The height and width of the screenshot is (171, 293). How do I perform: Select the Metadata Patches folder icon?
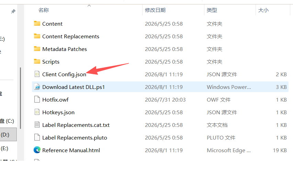click(x=37, y=49)
